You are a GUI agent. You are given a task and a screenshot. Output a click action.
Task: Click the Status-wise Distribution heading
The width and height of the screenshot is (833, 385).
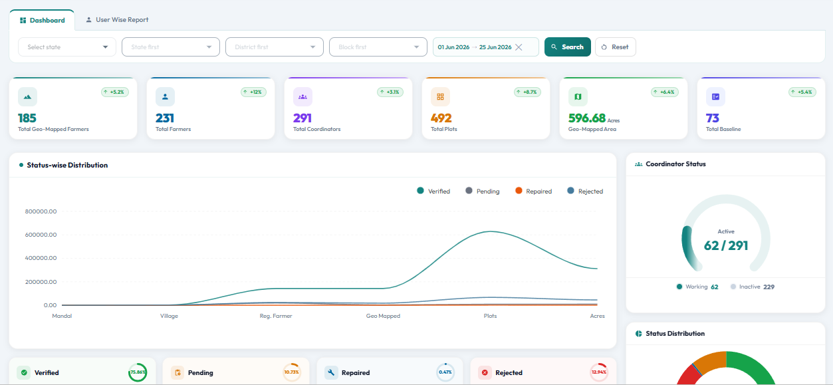[x=67, y=165]
